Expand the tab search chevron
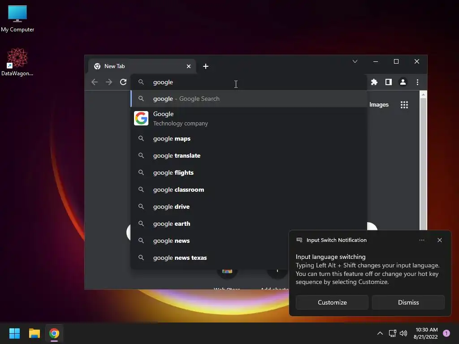Image resolution: width=459 pixels, height=344 pixels. [355, 61]
